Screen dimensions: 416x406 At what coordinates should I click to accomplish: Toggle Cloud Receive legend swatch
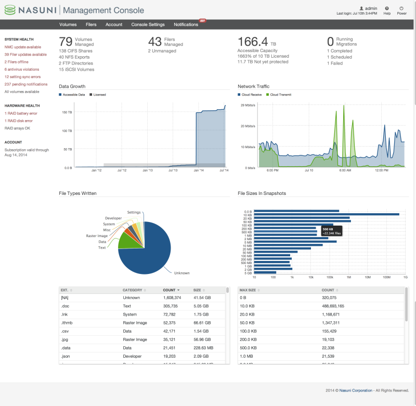pyautogui.click(x=239, y=95)
